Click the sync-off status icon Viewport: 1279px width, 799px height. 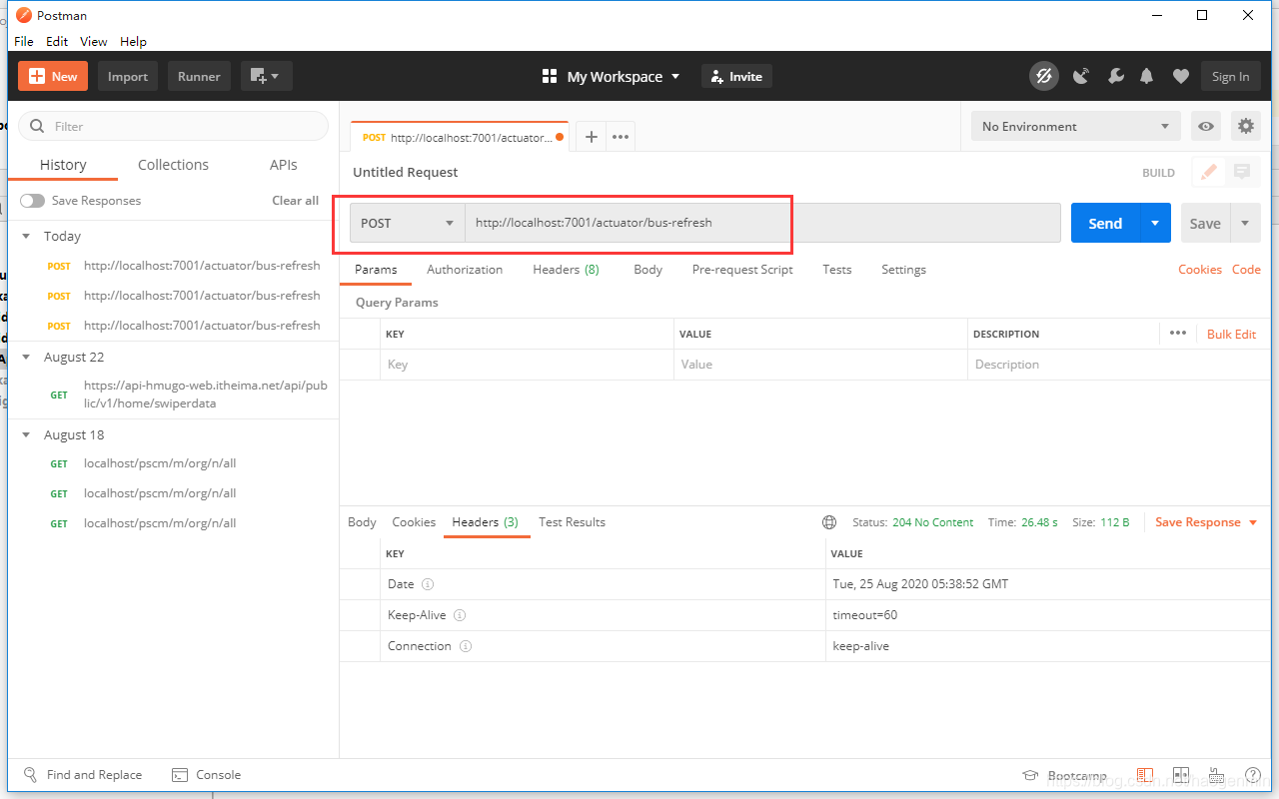click(1044, 76)
